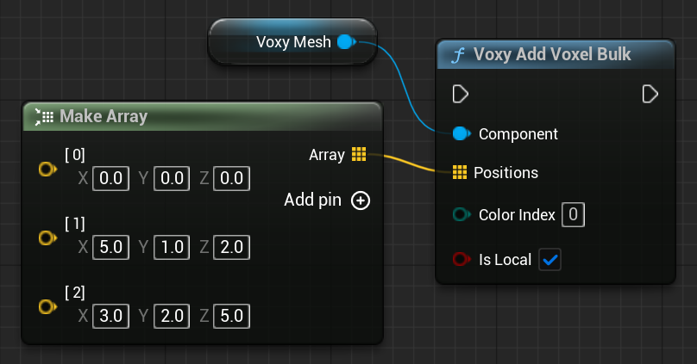
Task: Click the [1] element input pin
Action: pyautogui.click(x=46, y=238)
